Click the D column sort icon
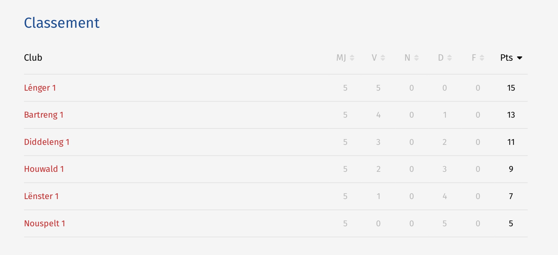 click(450, 58)
